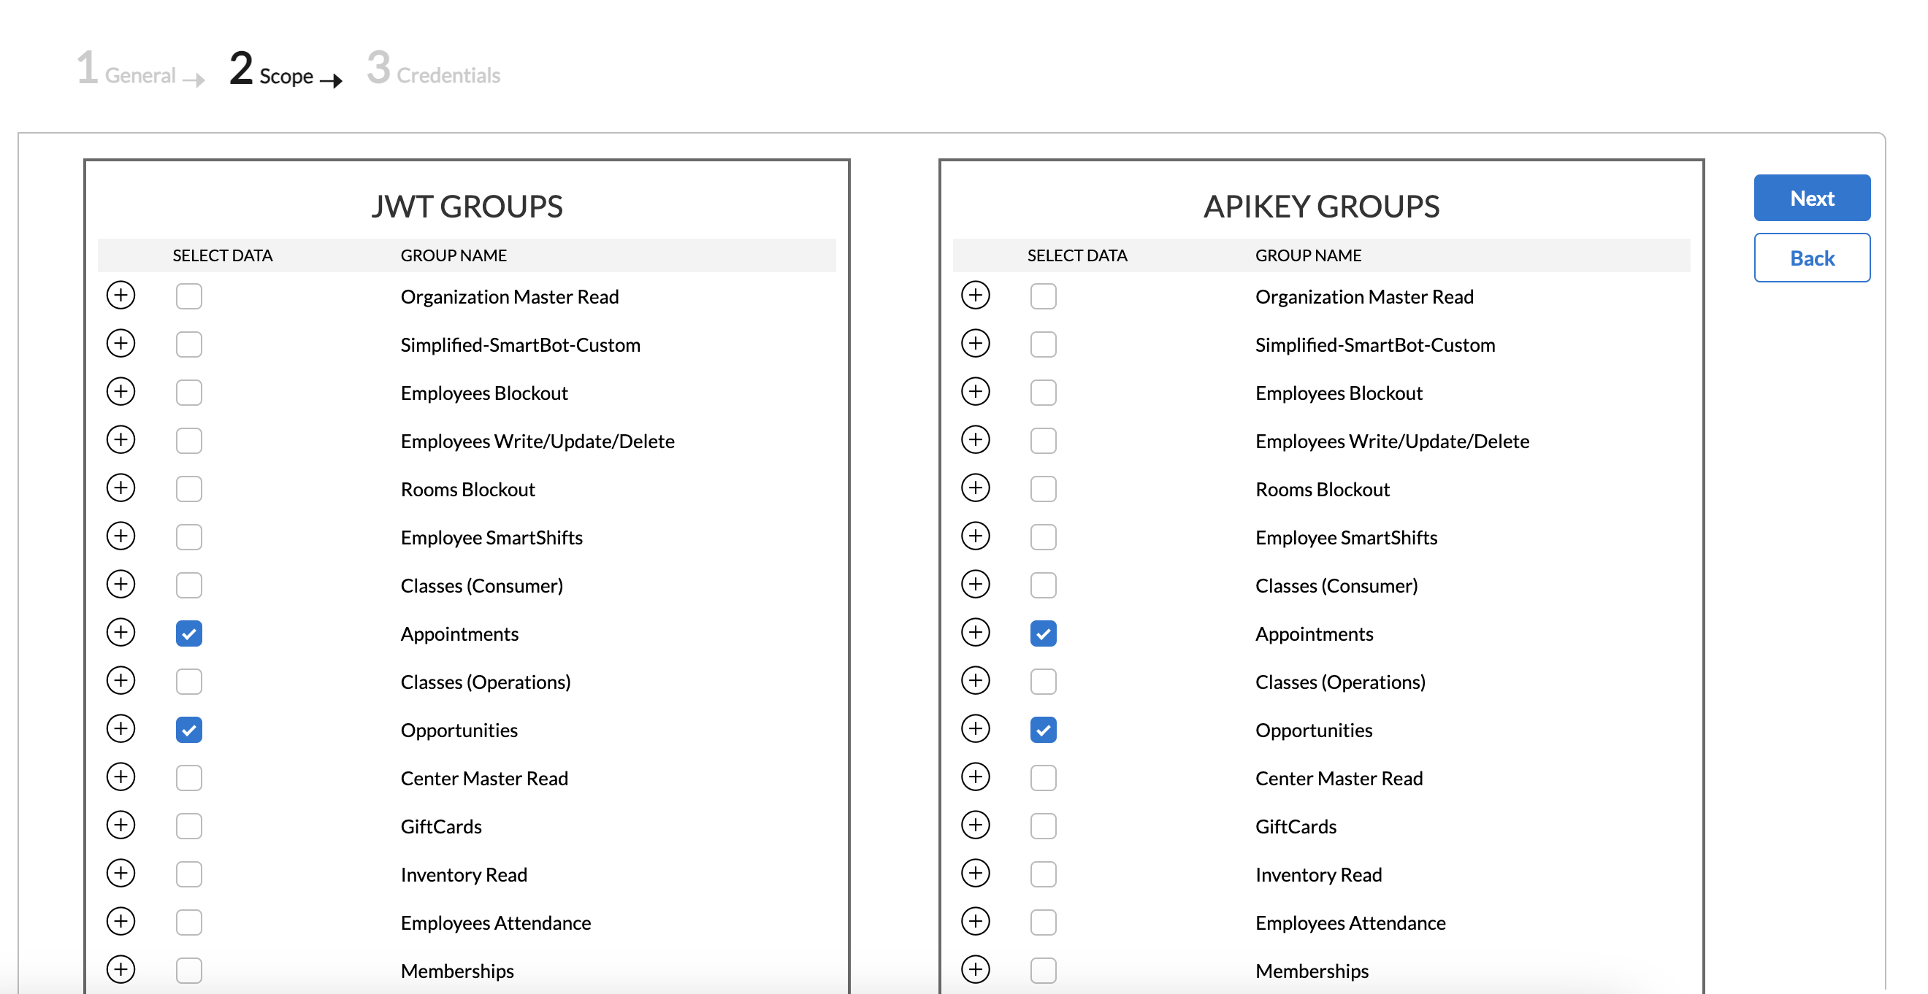The image size is (1928, 994).
Task: Check APIKEY Rooms Blockout checkbox
Action: (1044, 489)
